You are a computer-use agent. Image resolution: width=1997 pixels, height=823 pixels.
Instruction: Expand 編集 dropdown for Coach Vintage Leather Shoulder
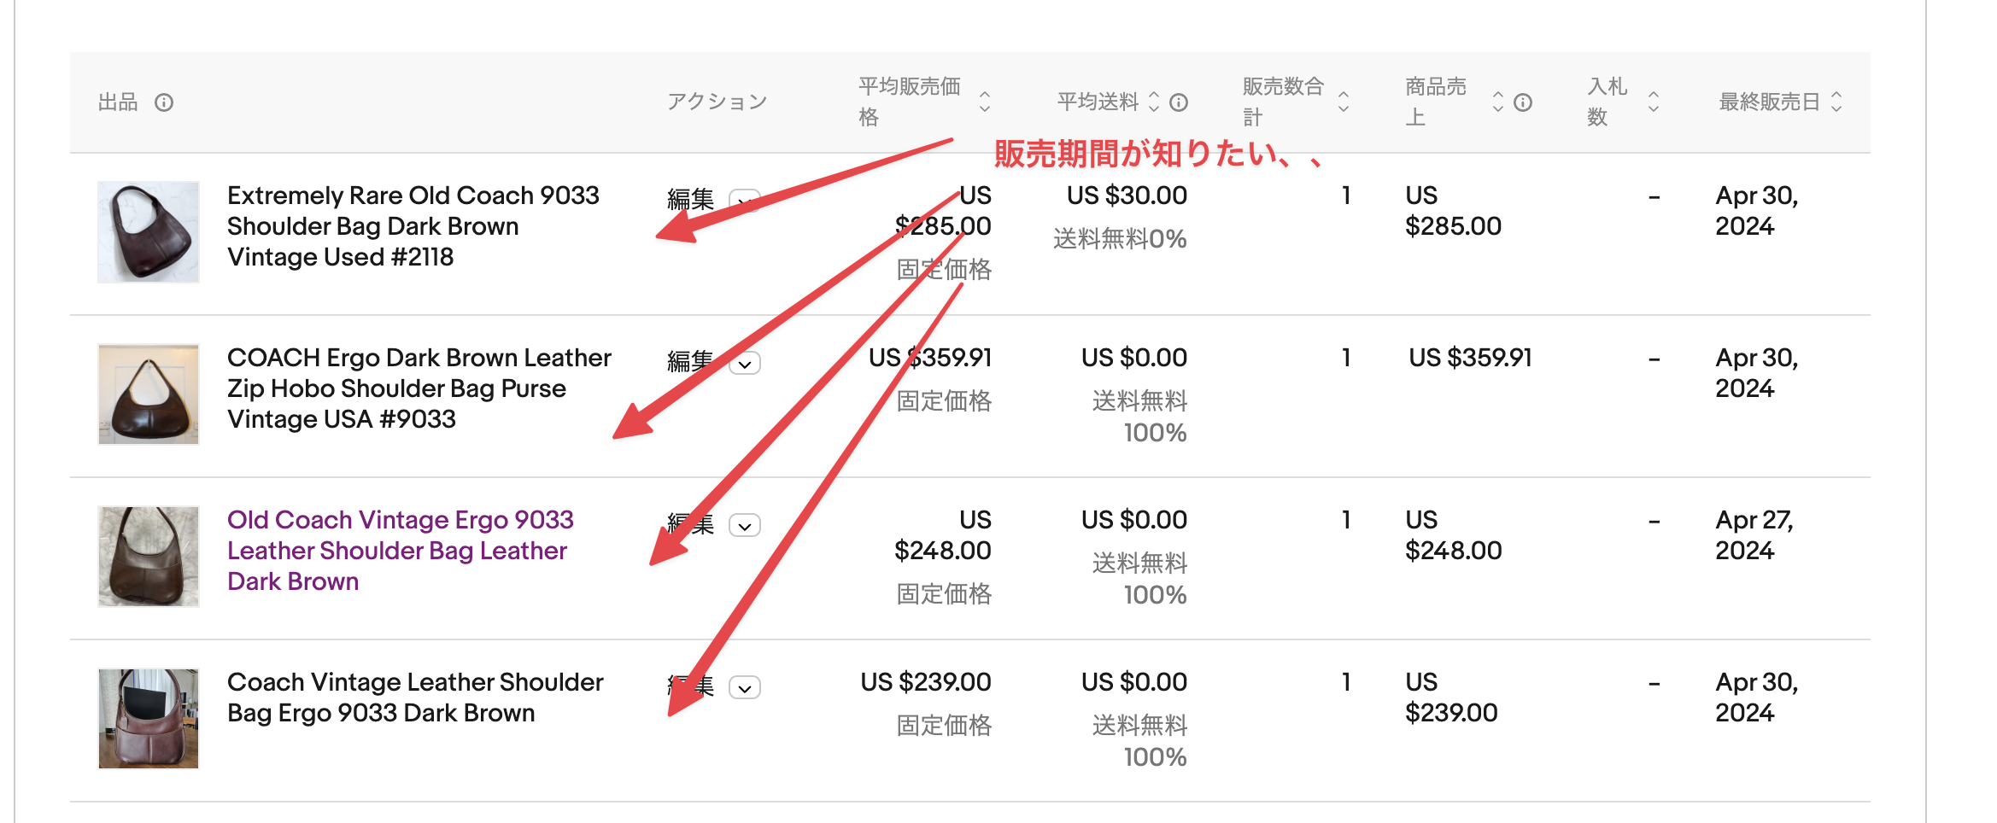coord(745,688)
